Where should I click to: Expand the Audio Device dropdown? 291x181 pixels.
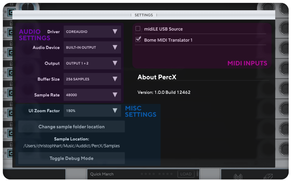92,48
